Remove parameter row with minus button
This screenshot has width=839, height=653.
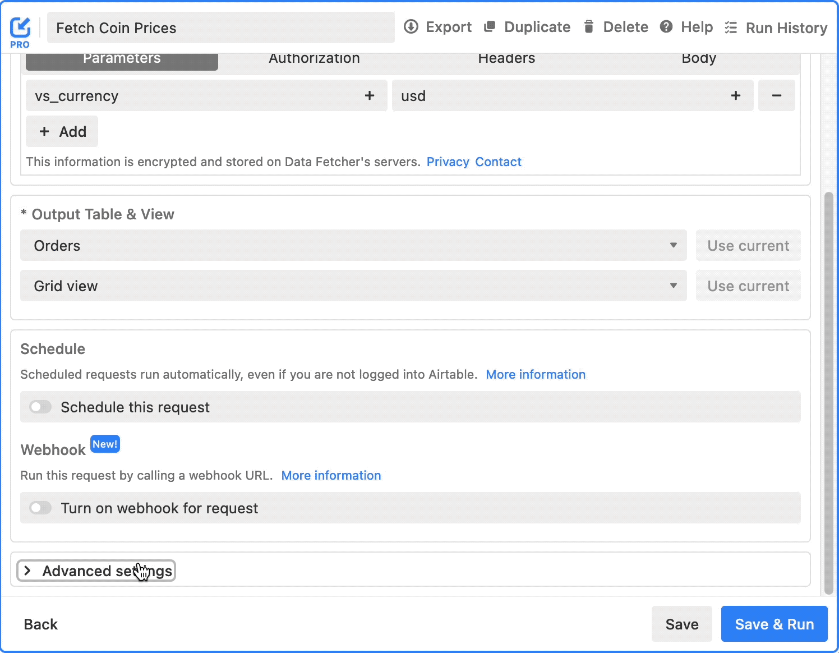coord(776,96)
